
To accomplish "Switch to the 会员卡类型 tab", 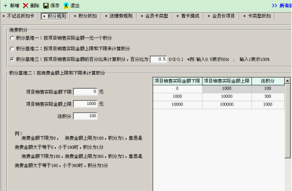I will tap(154, 16).
